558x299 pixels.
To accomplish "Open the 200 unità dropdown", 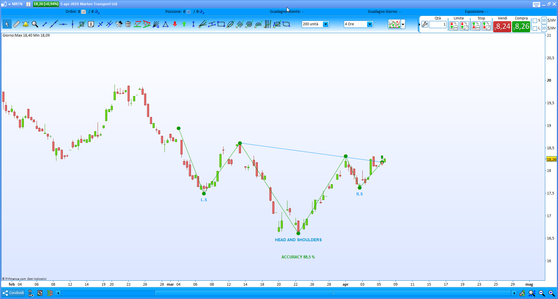I will tap(315, 24).
